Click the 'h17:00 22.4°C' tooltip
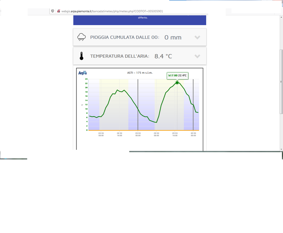This screenshot has height=233, width=283. [178, 75]
